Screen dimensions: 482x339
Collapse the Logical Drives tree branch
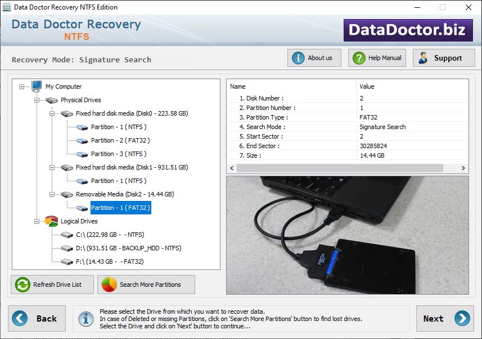click(37, 221)
